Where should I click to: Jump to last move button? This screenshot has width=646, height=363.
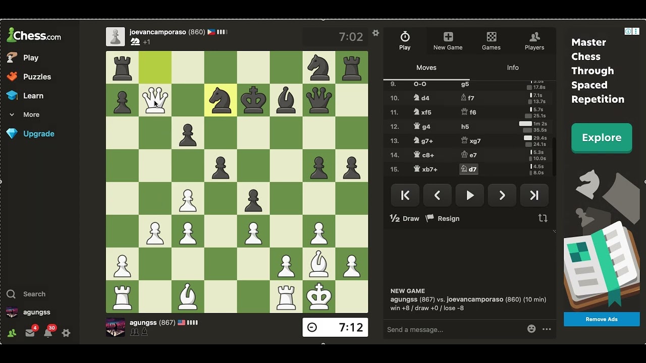tap(534, 196)
